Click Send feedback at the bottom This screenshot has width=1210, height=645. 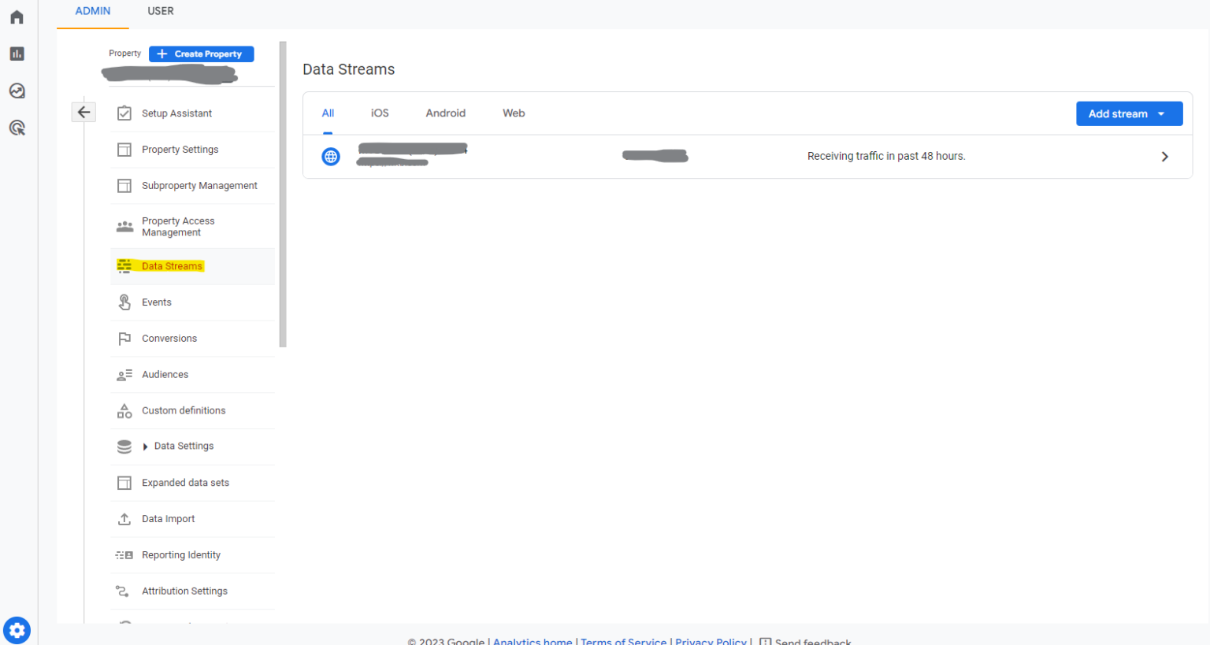click(x=813, y=641)
